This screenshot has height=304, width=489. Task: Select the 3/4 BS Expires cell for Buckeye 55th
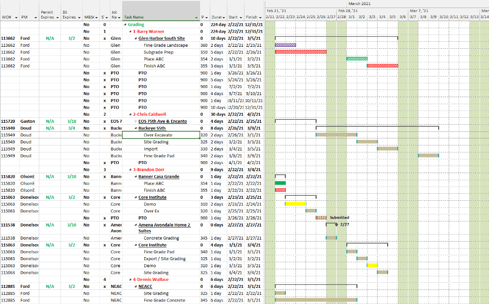(72, 128)
